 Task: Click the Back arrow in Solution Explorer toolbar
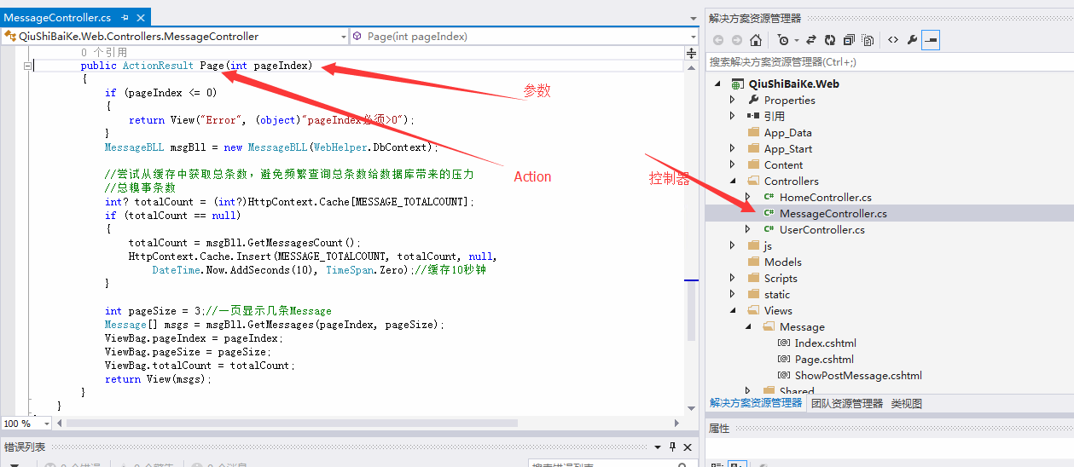tap(718, 40)
